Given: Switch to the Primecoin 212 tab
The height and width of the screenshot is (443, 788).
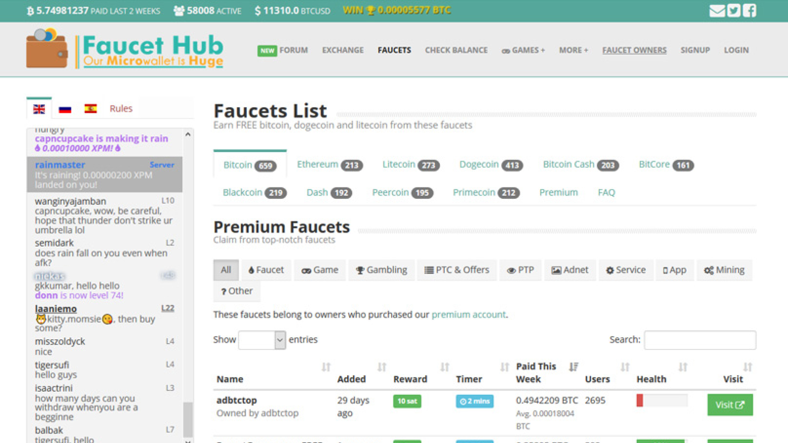Looking at the screenshot, I should 486,192.
